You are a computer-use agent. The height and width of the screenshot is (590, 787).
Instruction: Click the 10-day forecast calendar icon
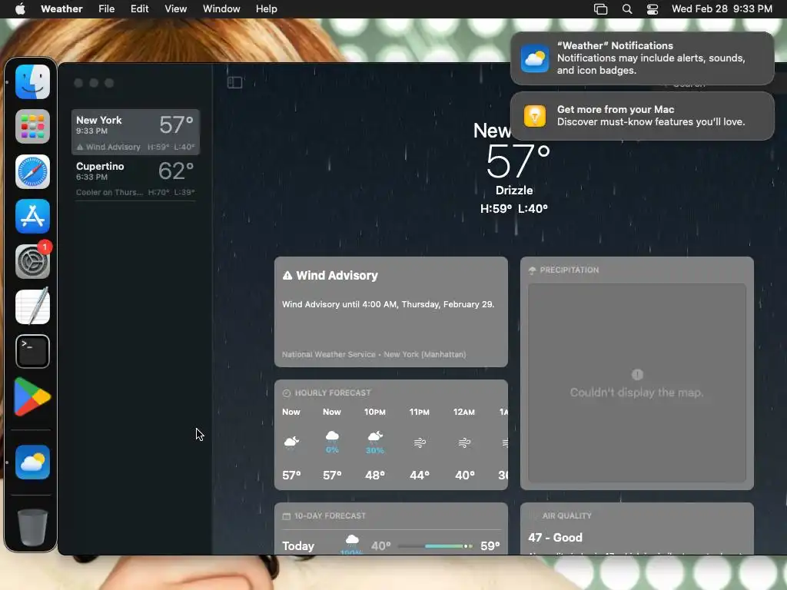(x=287, y=515)
